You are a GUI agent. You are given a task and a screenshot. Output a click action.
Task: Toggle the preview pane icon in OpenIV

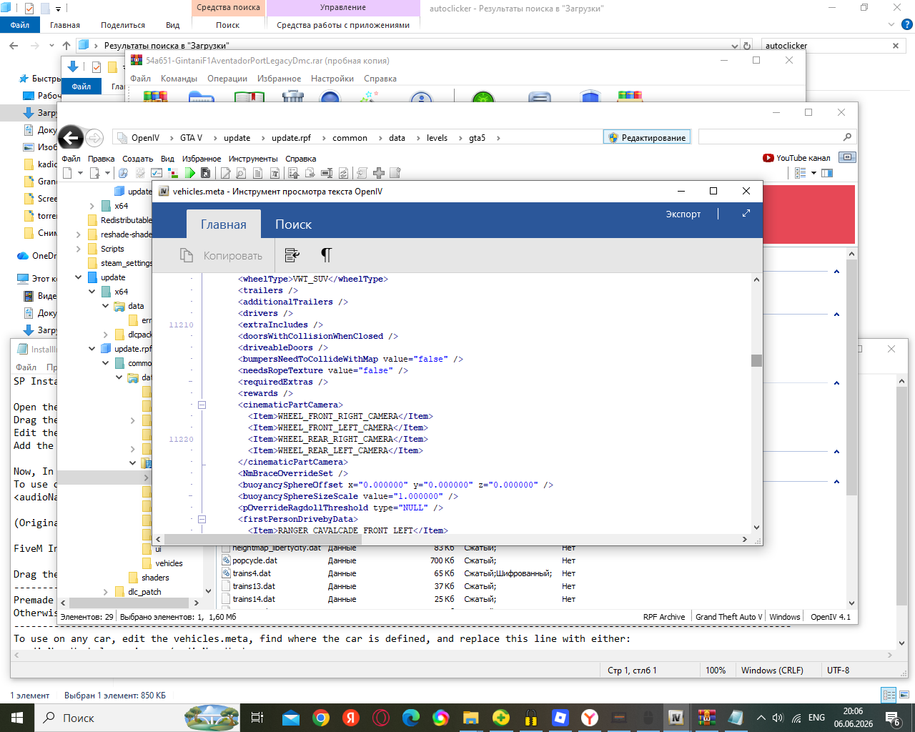click(x=827, y=173)
